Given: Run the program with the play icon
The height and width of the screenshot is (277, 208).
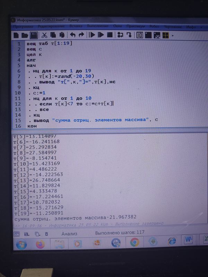Looking at the screenshot, I should [x=92, y=35].
